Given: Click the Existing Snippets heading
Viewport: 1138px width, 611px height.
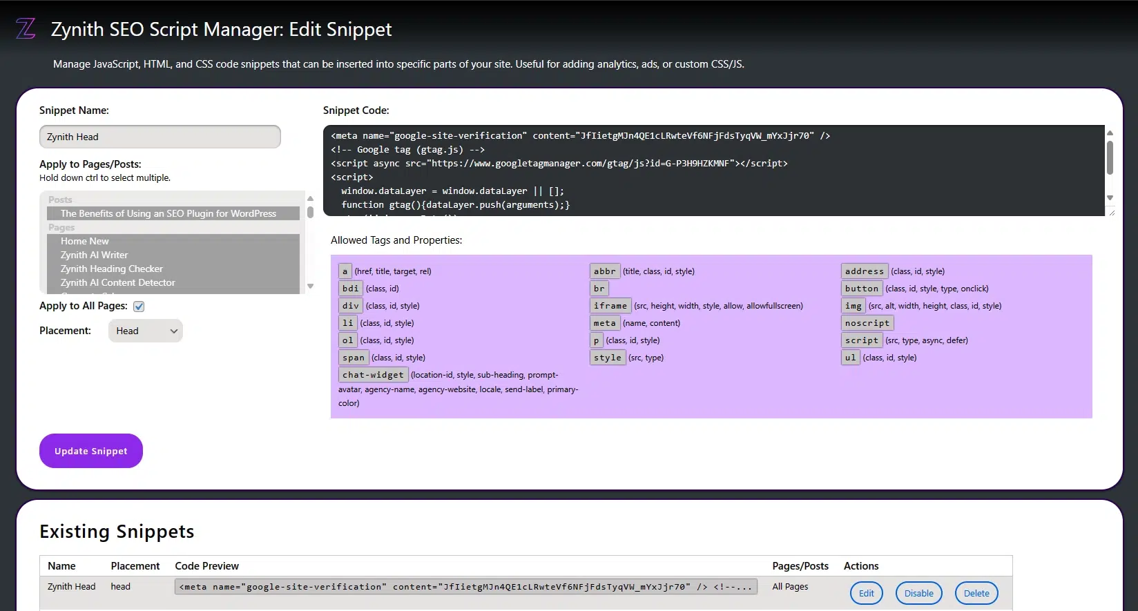Looking at the screenshot, I should (117, 532).
